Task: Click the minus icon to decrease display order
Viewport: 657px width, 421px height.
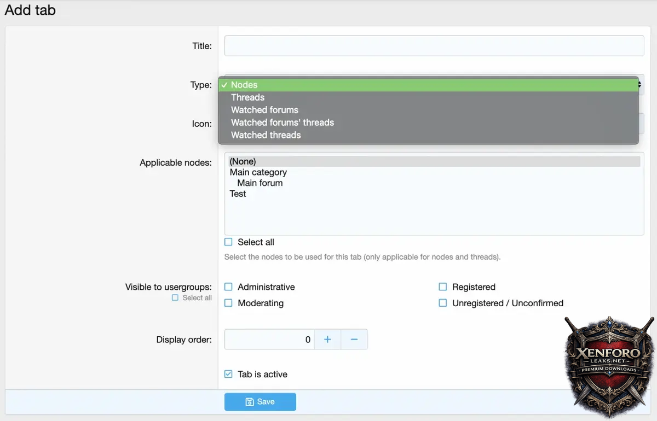Action: pos(354,340)
